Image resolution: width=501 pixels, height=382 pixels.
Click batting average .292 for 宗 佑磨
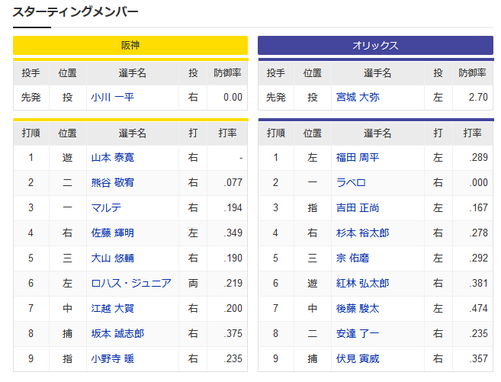479,258
